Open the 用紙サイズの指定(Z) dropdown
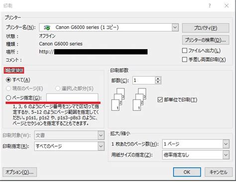Viewport: 236px width, 182px height. (226, 155)
